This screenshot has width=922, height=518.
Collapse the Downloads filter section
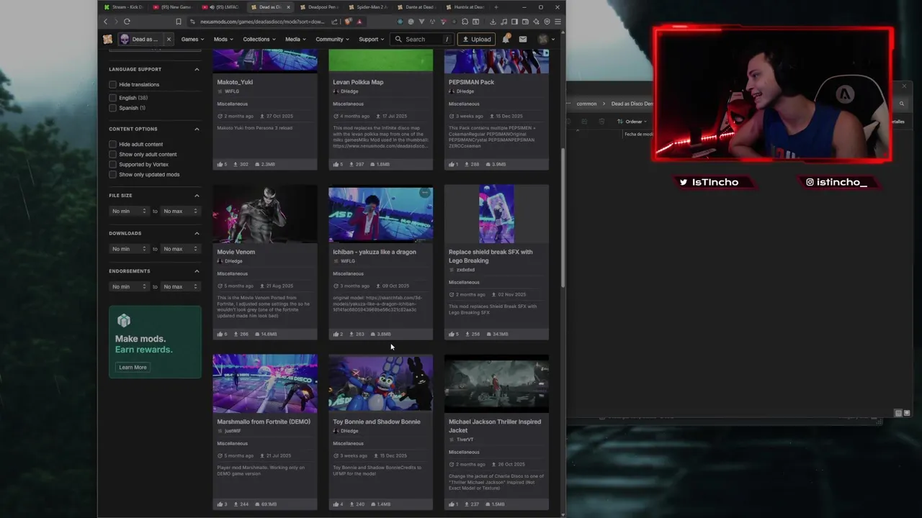(x=197, y=233)
